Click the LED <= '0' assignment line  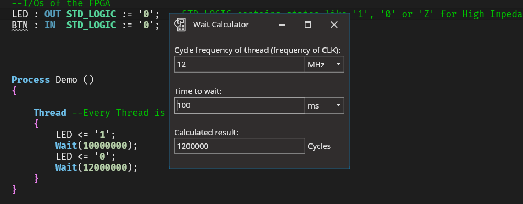pyautogui.click(x=85, y=157)
